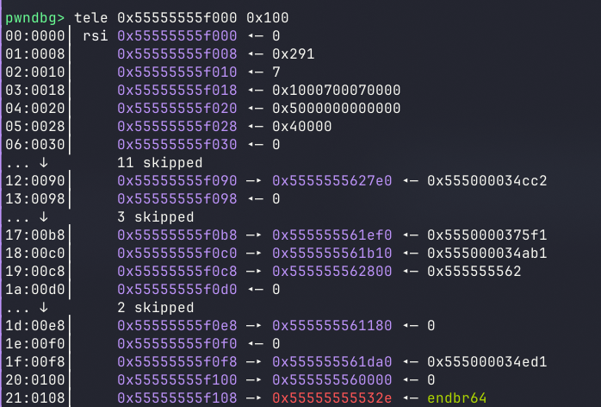Click pointer address 0x555555560000
The width and height of the screenshot is (601, 407).
click(x=331, y=379)
